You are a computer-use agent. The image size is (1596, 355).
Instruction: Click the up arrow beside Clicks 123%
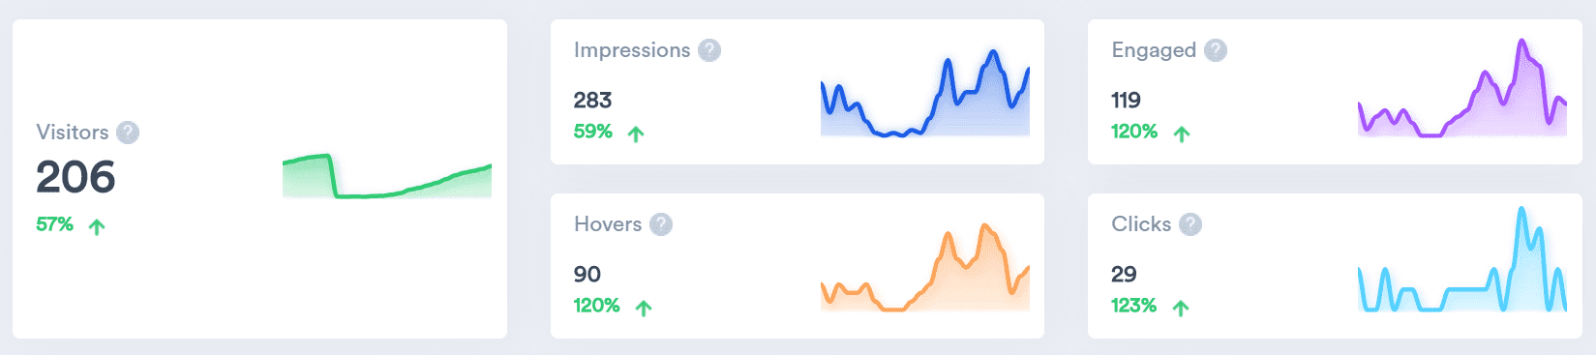point(1181,309)
